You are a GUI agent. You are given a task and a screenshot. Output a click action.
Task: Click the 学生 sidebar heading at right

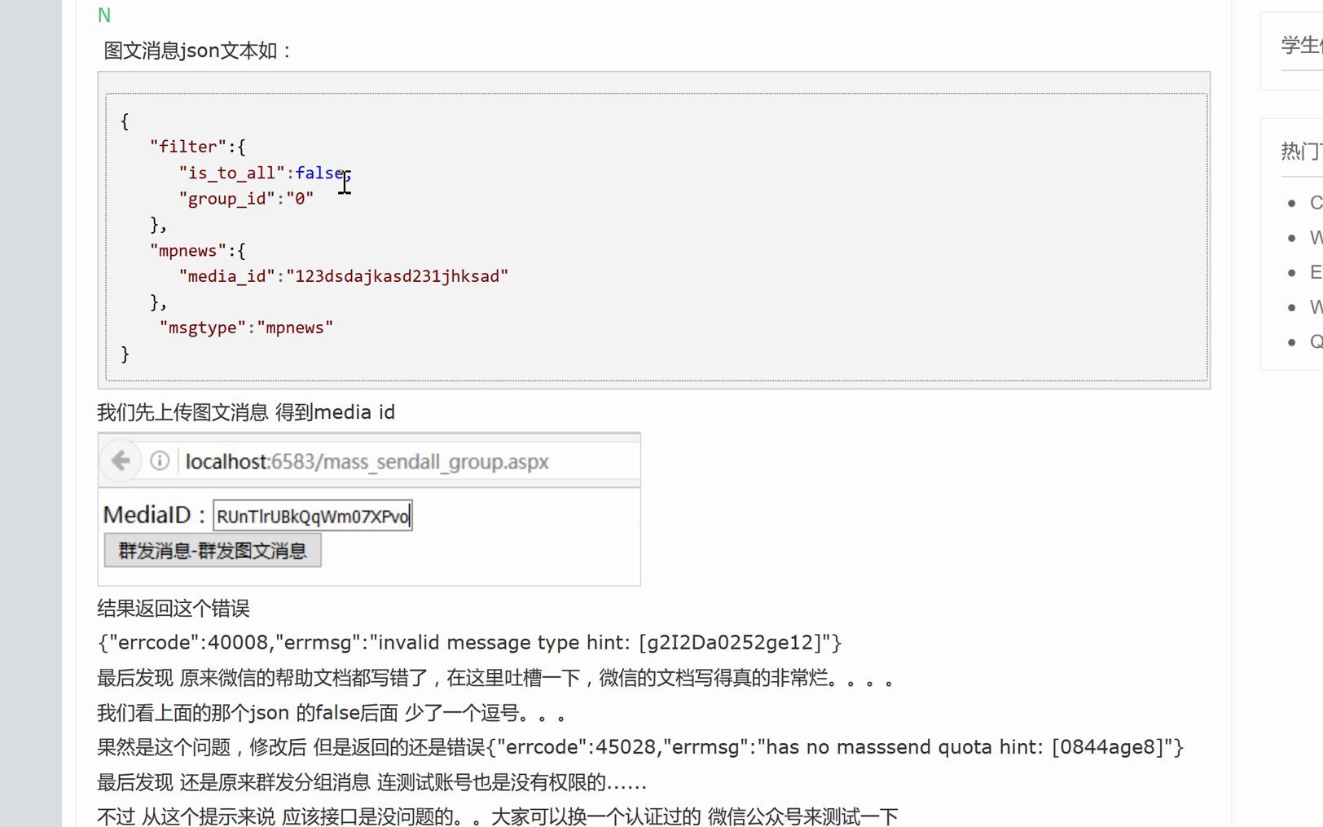pyautogui.click(x=1302, y=45)
